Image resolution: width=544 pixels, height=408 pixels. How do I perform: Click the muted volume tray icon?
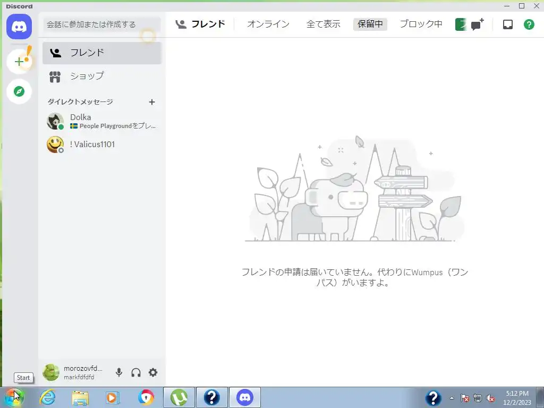(x=490, y=398)
